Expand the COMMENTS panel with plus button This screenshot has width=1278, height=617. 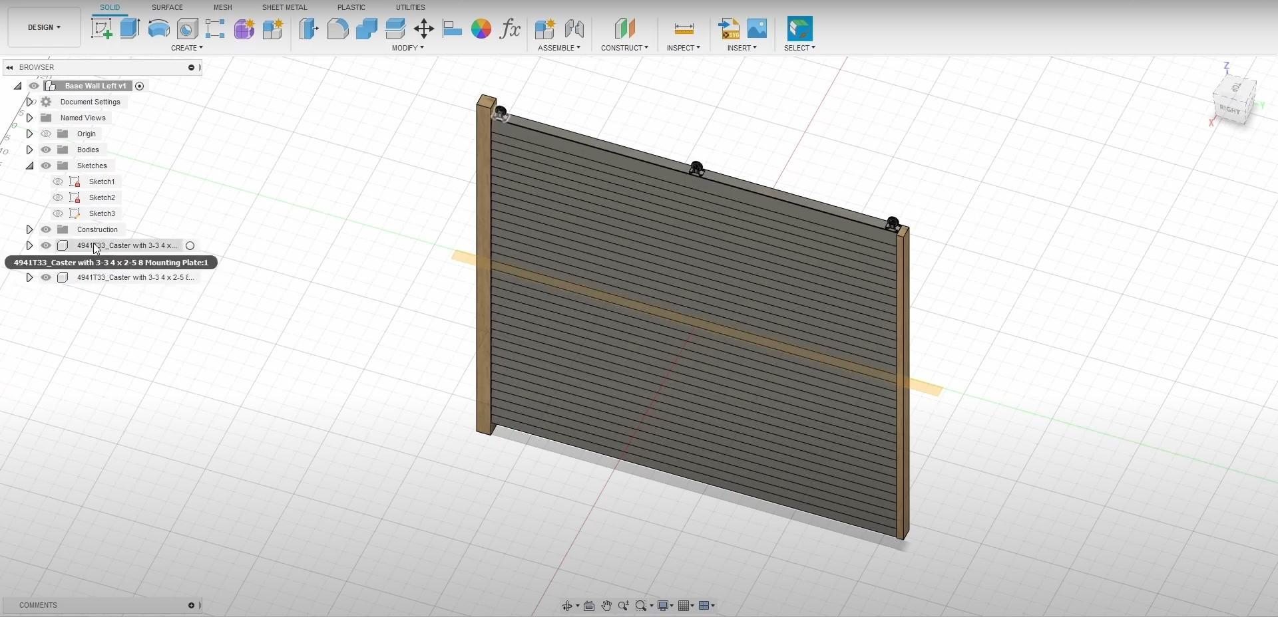tap(191, 605)
